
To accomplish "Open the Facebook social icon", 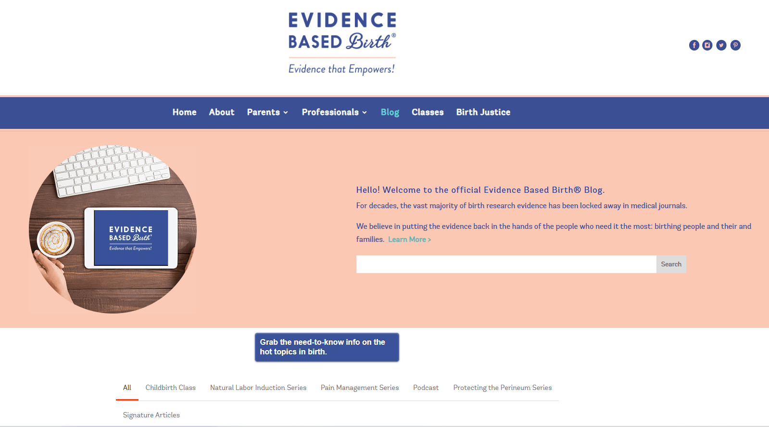I will pyautogui.click(x=694, y=45).
